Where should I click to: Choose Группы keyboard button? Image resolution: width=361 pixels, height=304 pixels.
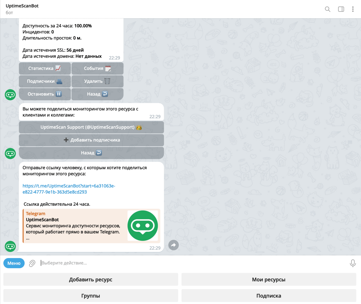click(91, 296)
